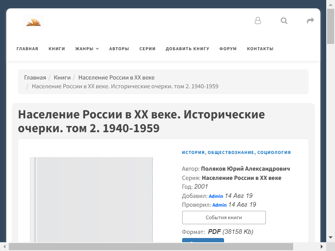Viewport: 335px width, 251px height.
Task: Open the АВТОРЫ menu item
Action: 119,49
